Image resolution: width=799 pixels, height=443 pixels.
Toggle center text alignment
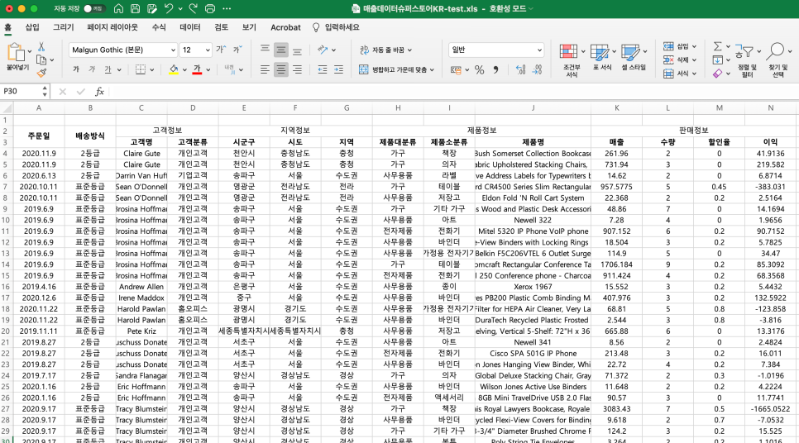(x=280, y=69)
